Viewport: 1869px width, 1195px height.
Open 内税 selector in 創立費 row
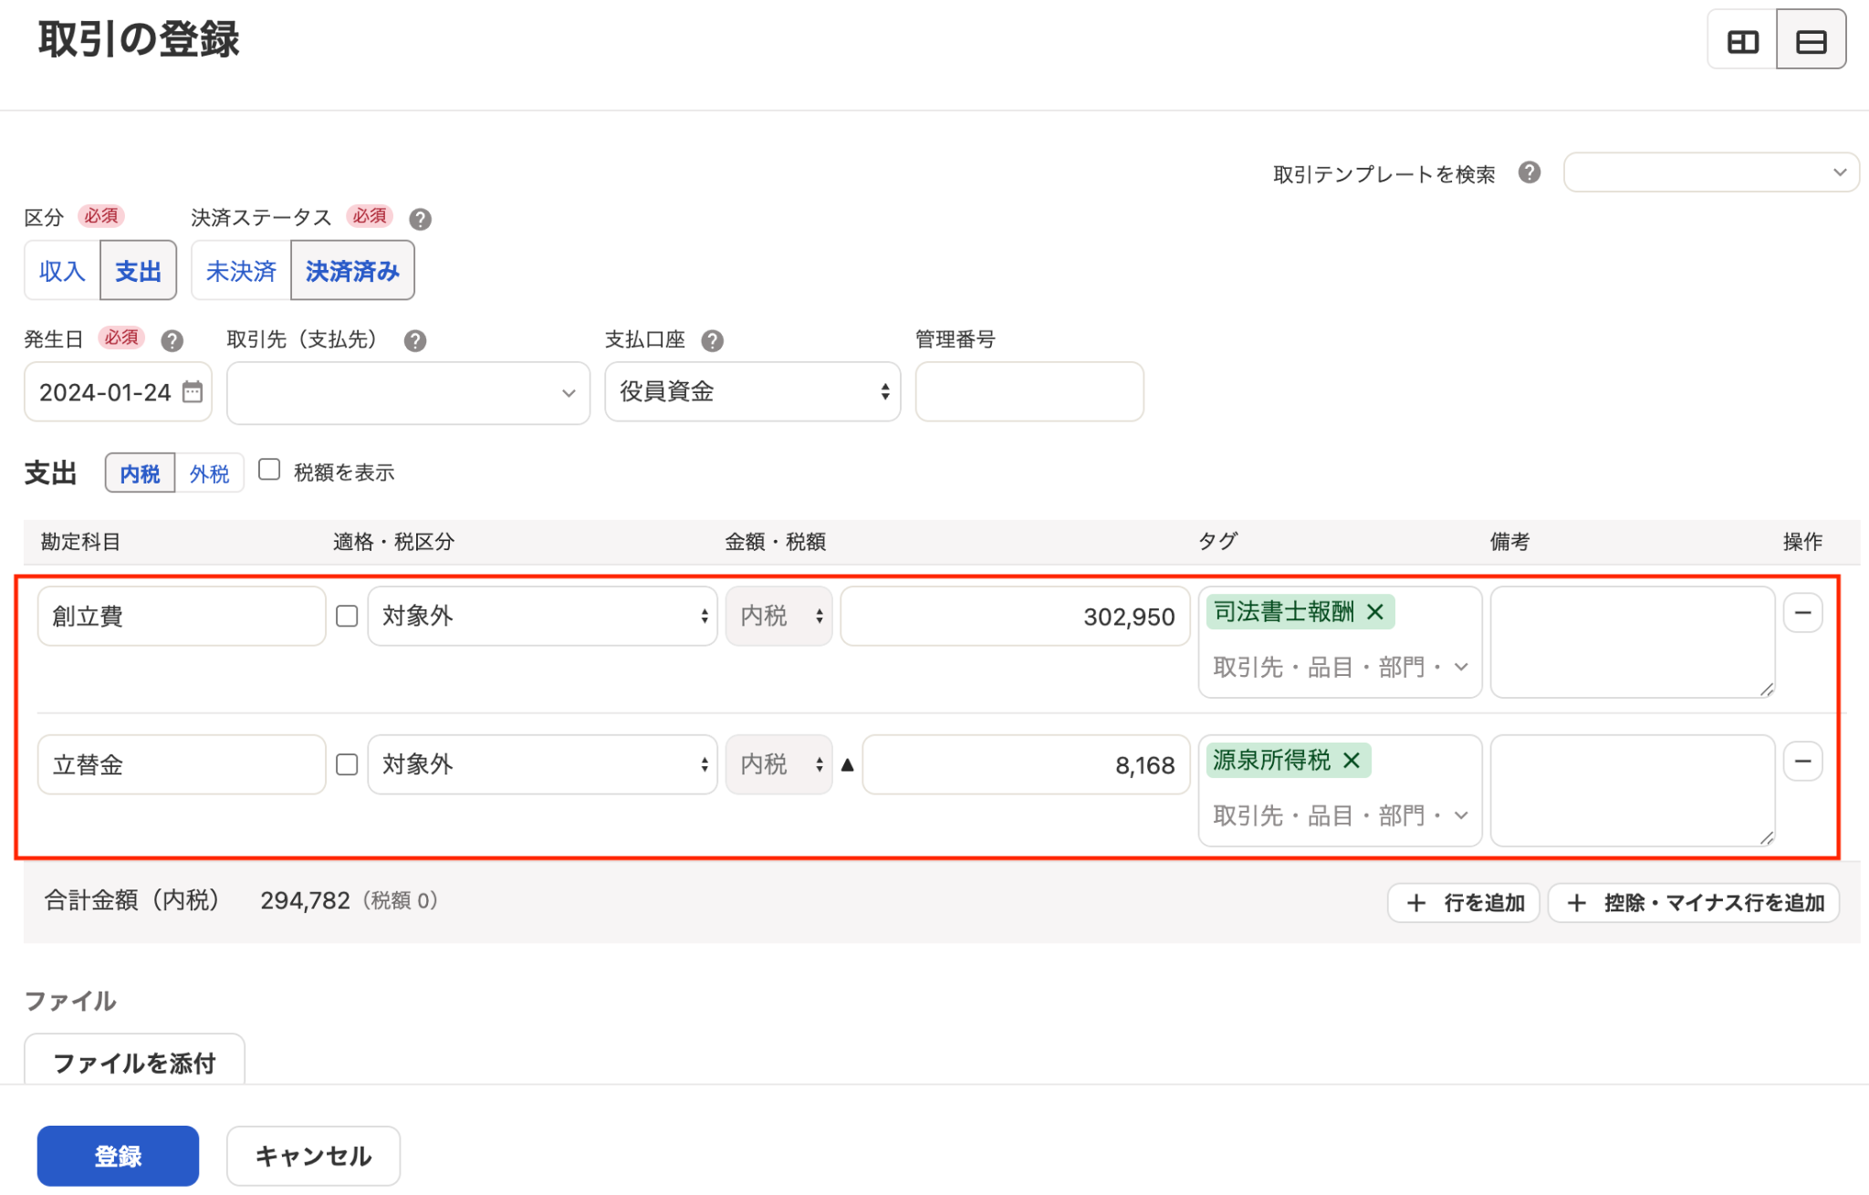[778, 617]
